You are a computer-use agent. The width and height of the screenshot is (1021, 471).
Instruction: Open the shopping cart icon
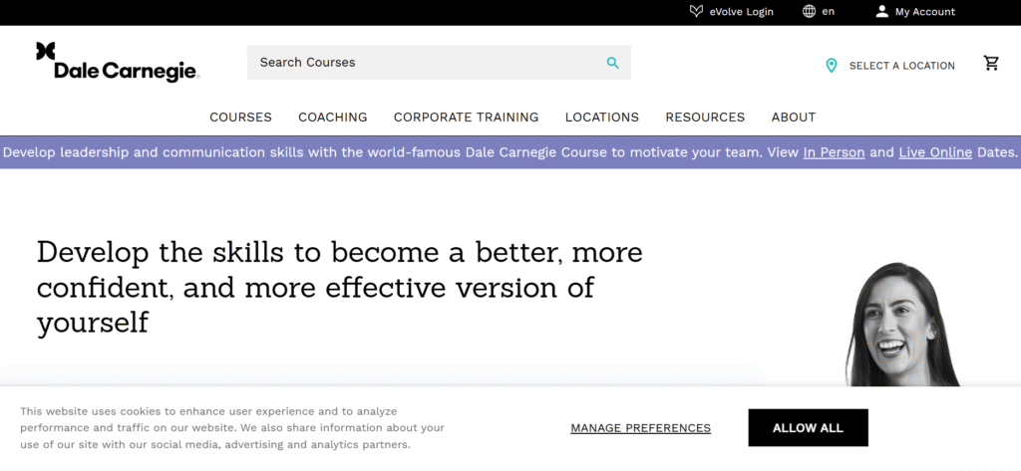(991, 63)
